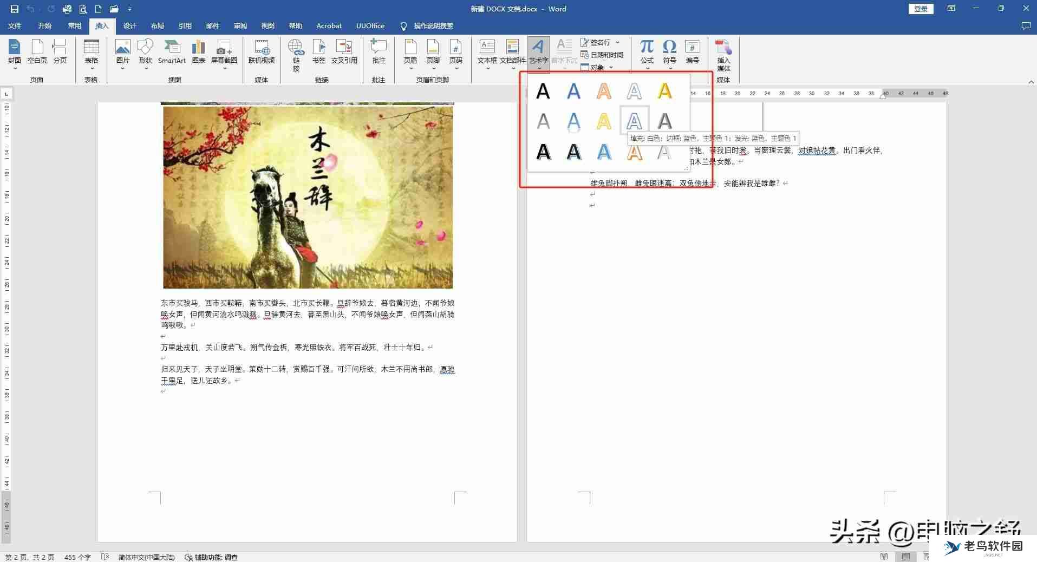The width and height of the screenshot is (1037, 562).
Task: Open the Footer (页脚) menu
Action: (x=433, y=55)
